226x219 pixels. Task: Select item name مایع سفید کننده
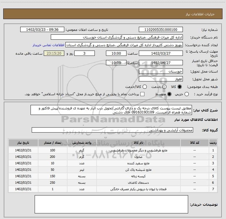click(138, 163)
